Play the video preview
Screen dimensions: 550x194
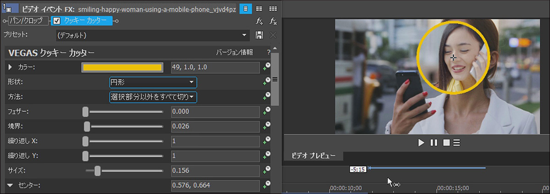click(x=421, y=143)
